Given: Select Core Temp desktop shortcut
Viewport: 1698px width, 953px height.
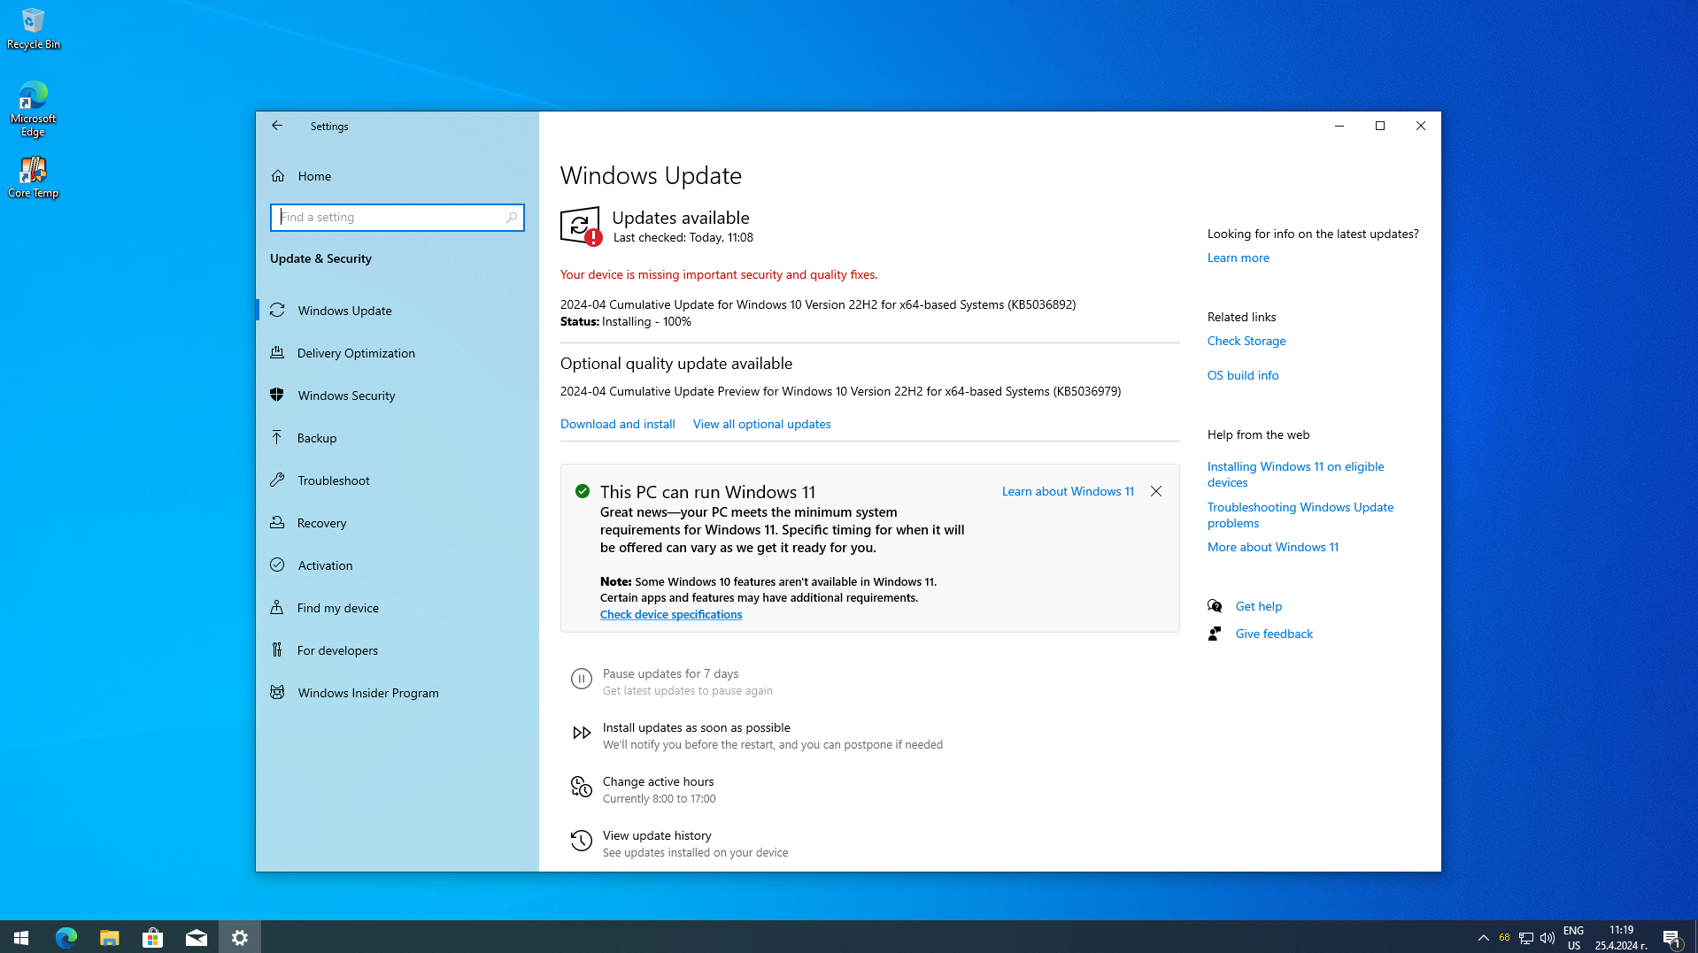Looking at the screenshot, I should [x=34, y=178].
